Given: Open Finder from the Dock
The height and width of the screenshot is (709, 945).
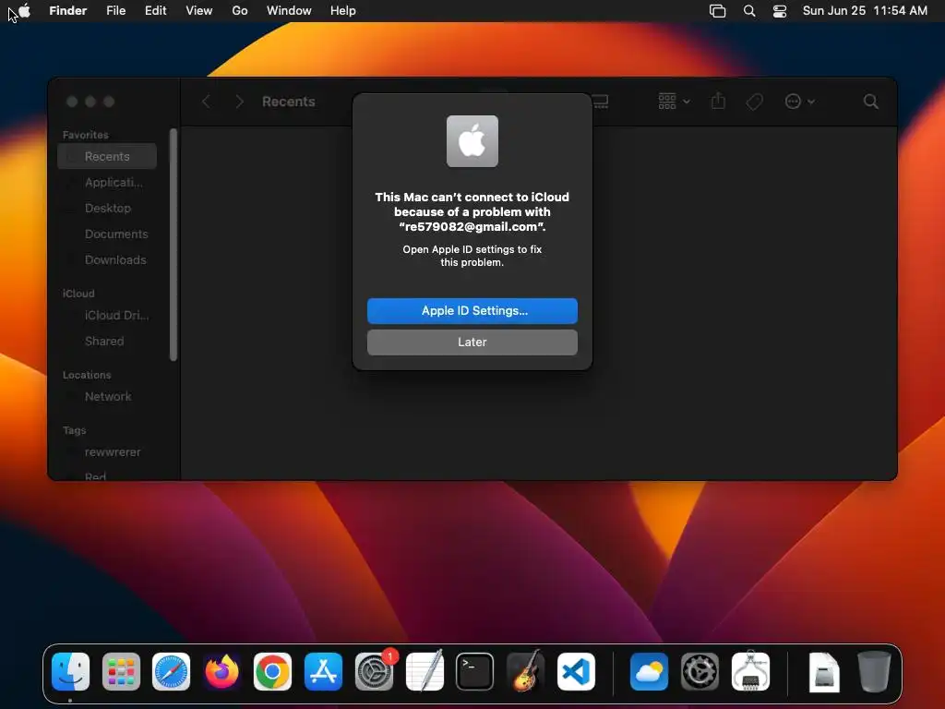Looking at the screenshot, I should 70,672.
